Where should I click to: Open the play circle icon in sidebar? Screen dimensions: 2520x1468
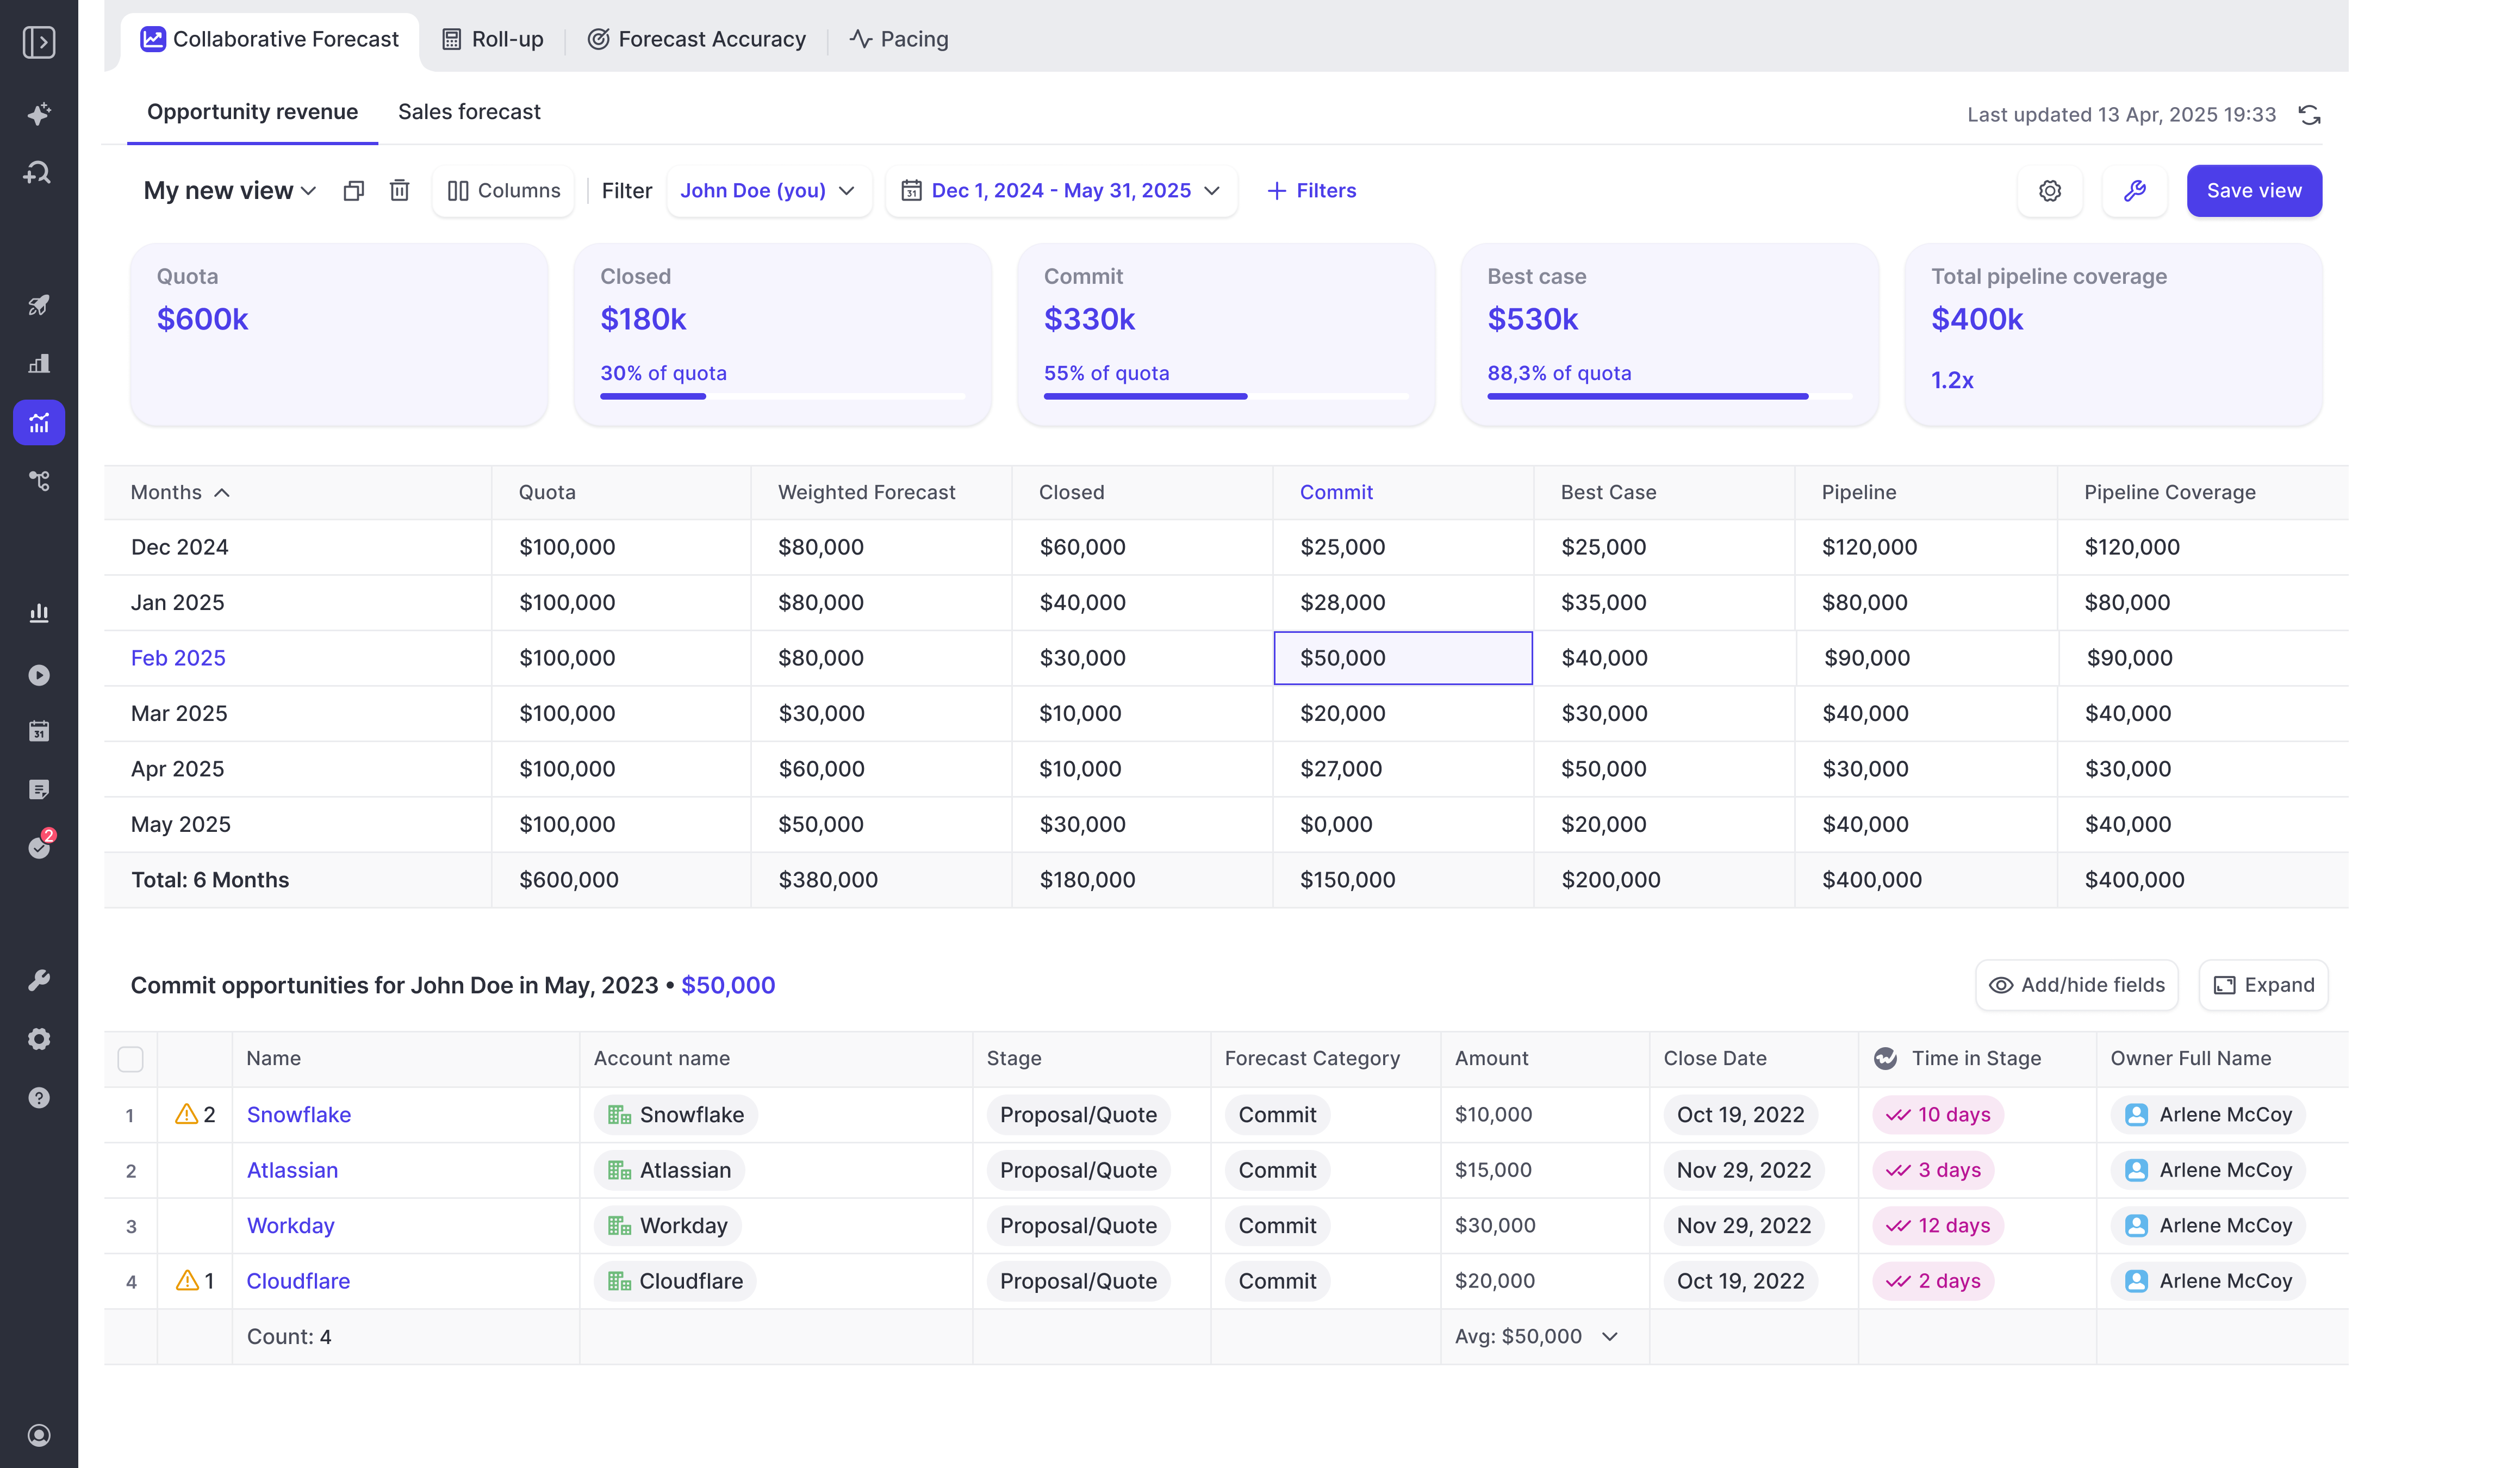(39, 675)
